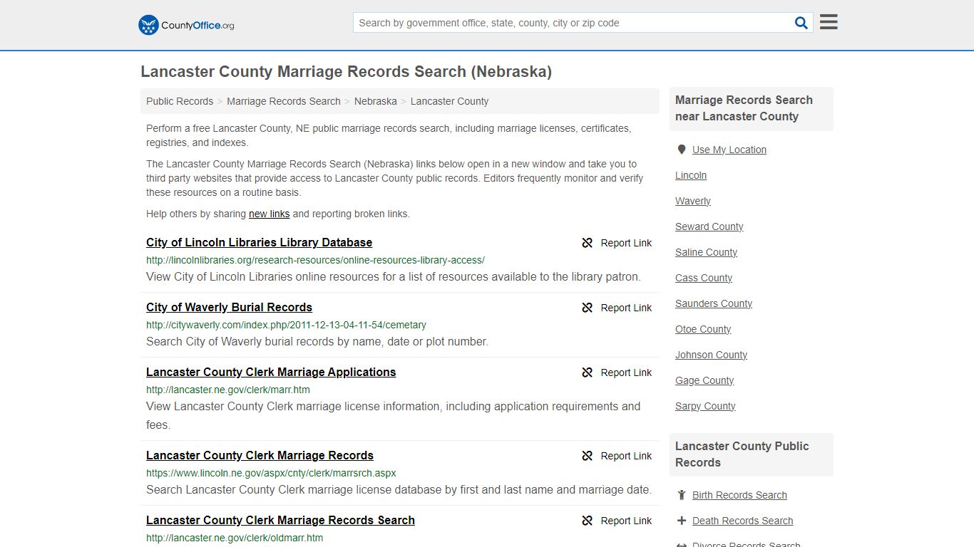Choose Use My Location

click(729, 150)
